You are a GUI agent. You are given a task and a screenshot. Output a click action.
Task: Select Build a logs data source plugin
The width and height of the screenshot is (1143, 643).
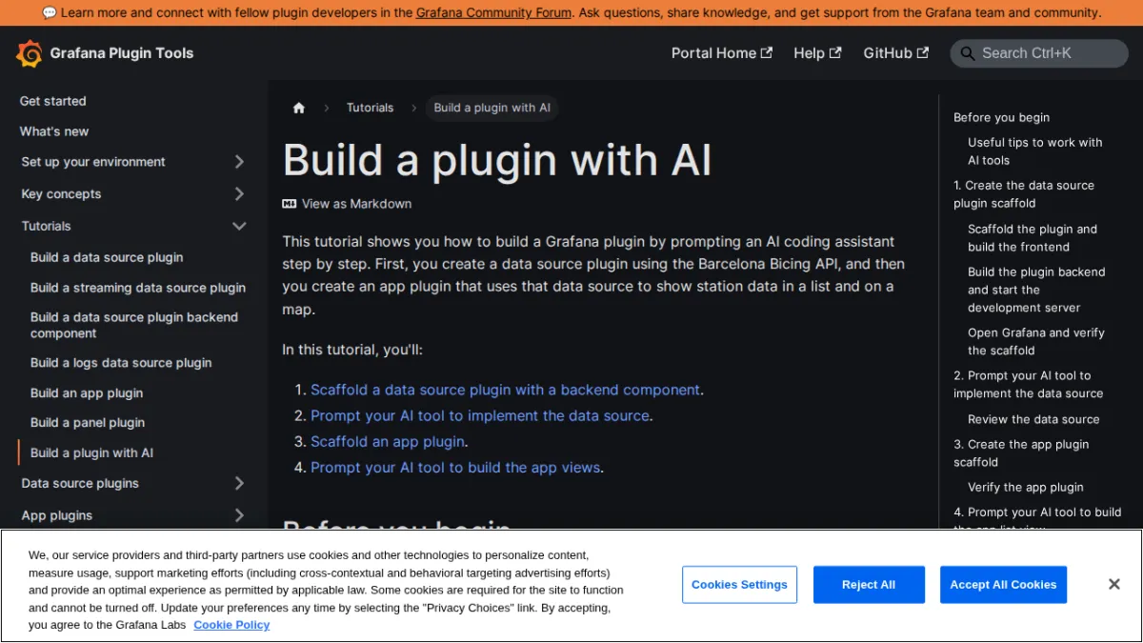pyautogui.click(x=121, y=363)
